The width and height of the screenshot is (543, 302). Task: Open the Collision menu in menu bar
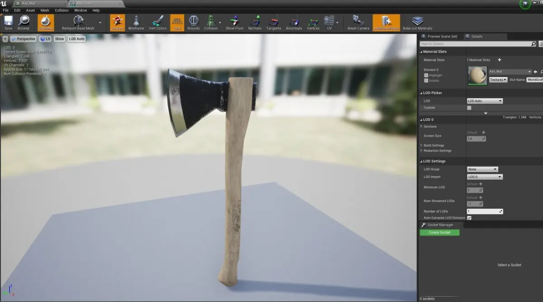62,10
